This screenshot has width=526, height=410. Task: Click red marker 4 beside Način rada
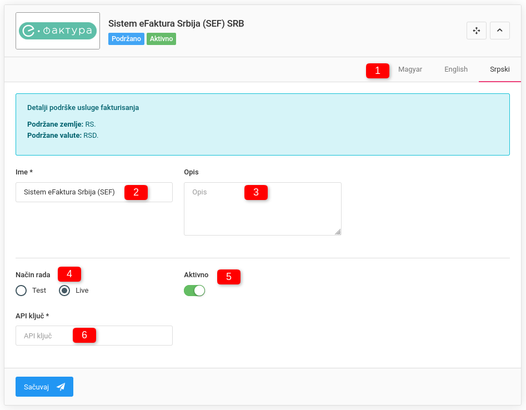click(x=69, y=274)
